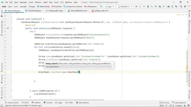Image resolution: width=191 pixels, height=107 pixels.
Task: Go to next highlighted error arrow
Action: coord(186,15)
